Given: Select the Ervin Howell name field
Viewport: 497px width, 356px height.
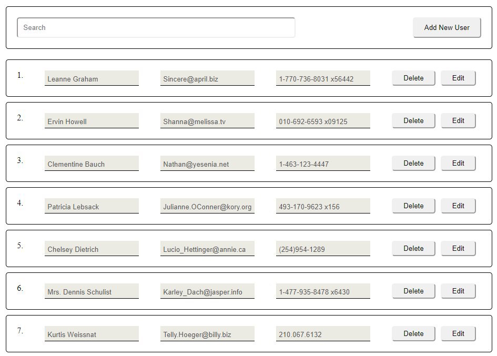Looking at the screenshot, I should coord(92,121).
